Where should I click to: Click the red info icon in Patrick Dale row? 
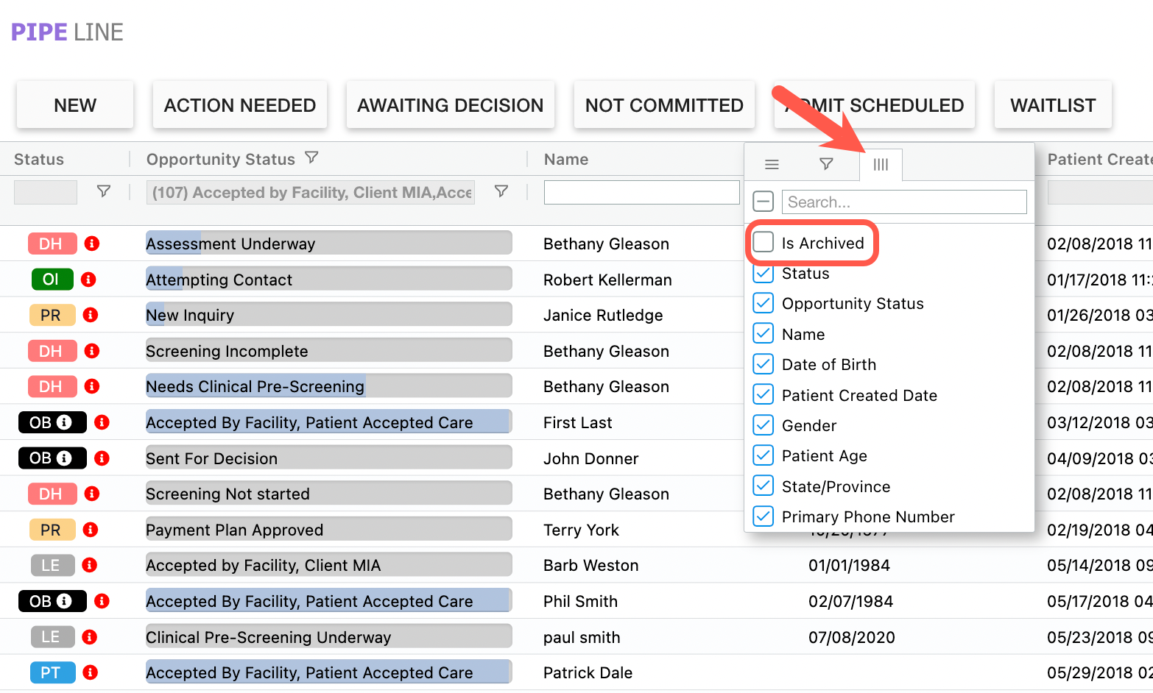(x=91, y=672)
